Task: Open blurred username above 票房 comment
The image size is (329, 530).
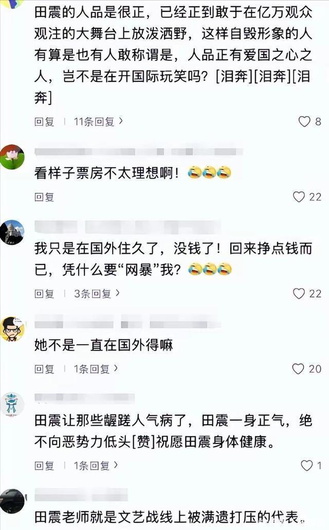Action: (138, 151)
